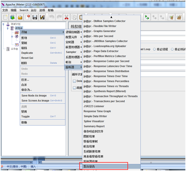
Task: Click 禁用 in the context menu
Action: pyautogui.click(x=42, y=112)
